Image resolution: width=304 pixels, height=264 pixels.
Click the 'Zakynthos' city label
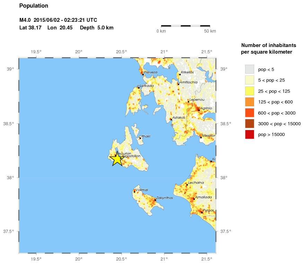click(x=164, y=198)
